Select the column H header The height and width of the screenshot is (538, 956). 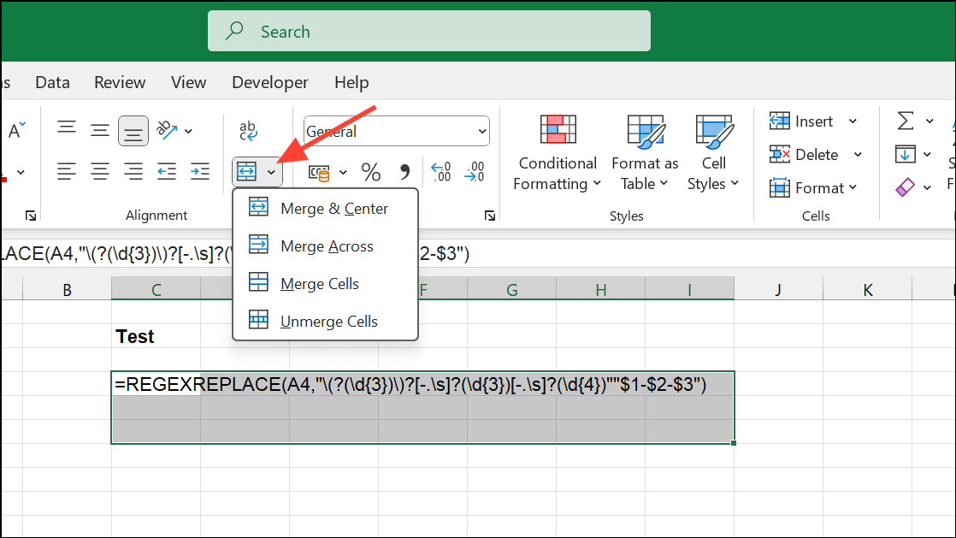(x=600, y=288)
